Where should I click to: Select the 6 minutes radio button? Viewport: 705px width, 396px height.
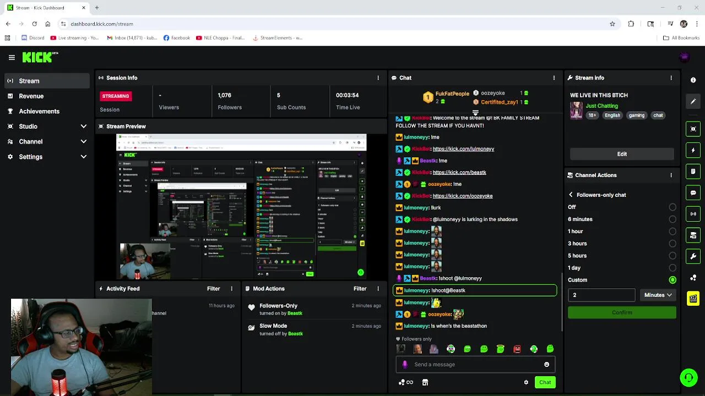coord(673,219)
